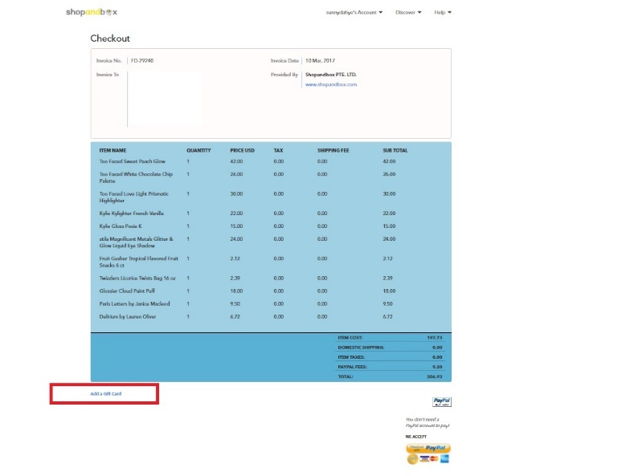Viewport: 626px width, 476px height.
Task: Select Kylie Gloss Posie K item
Action: point(121,226)
